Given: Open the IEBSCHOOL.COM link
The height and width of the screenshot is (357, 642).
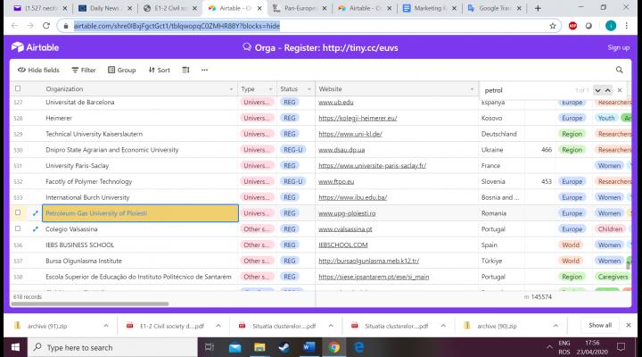Looking at the screenshot, I should [343, 245].
